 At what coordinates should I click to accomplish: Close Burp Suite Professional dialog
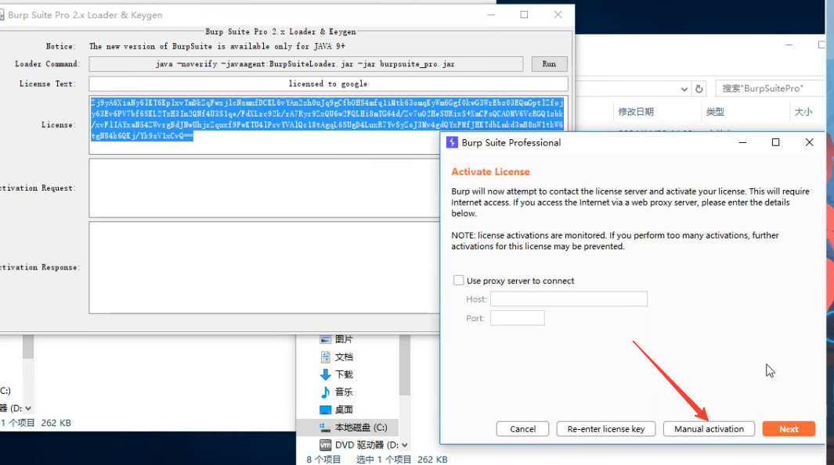coord(809,142)
